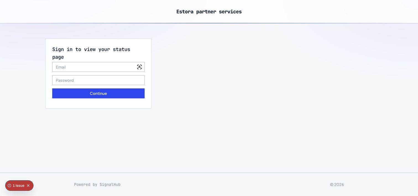The width and height of the screenshot is (418, 196).
Task: Click the blue Continue button
Action: coord(98,93)
